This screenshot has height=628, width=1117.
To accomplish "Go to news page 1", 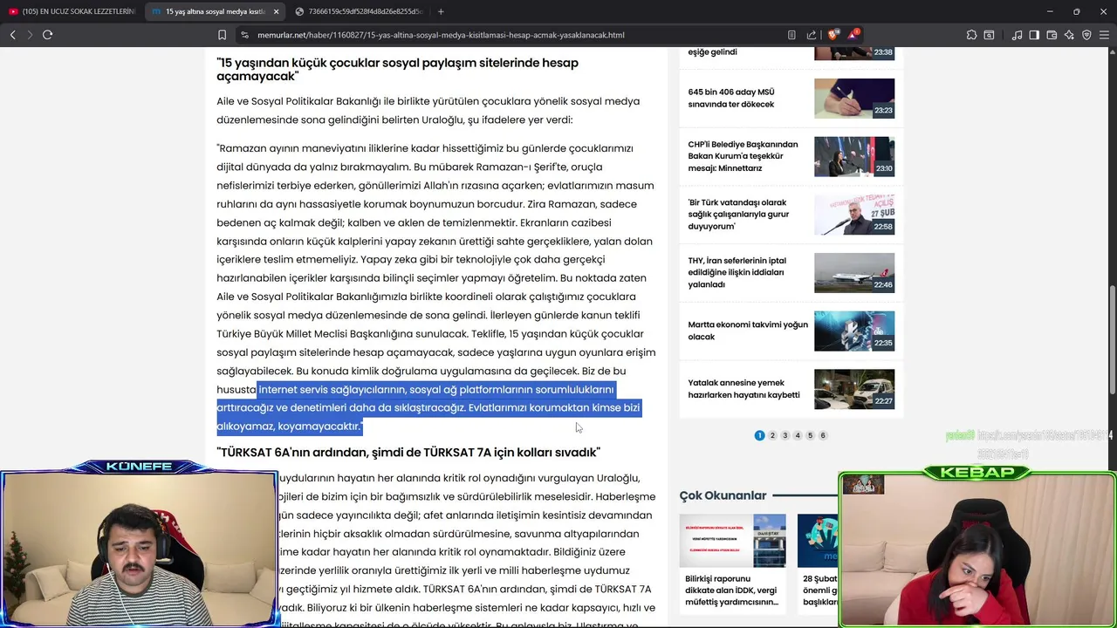I will pos(759,435).
